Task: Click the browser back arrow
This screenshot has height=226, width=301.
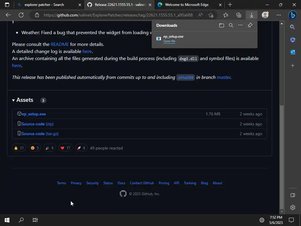Action: (8, 15)
